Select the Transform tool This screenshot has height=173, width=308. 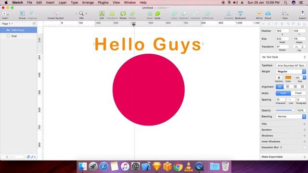[112, 13]
